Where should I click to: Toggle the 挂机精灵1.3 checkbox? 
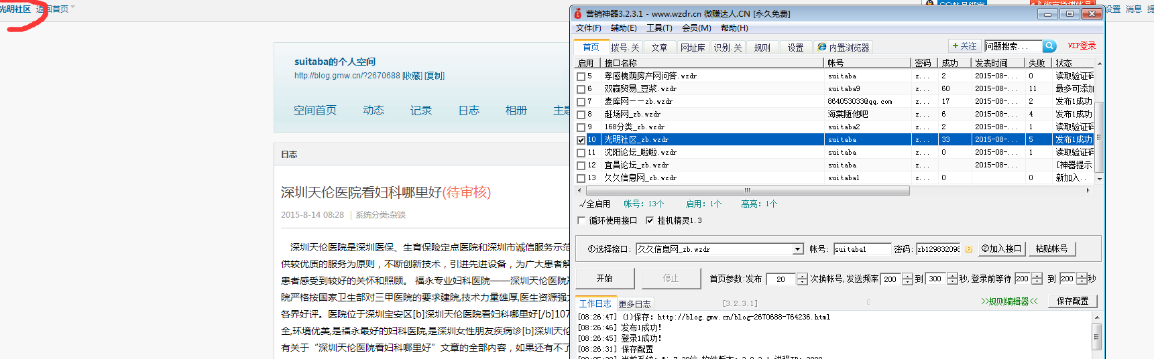(x=649, y=220)
